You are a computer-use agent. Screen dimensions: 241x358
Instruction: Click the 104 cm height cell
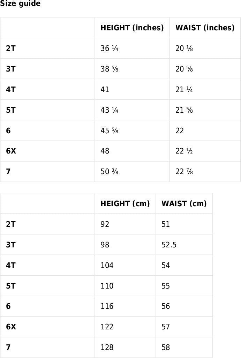click(x=107, y=266)
